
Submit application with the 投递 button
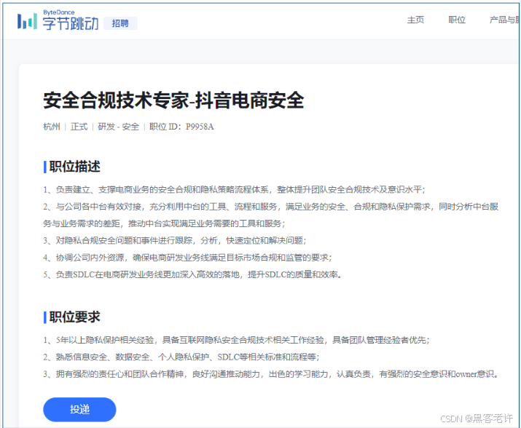coord(79,409)
